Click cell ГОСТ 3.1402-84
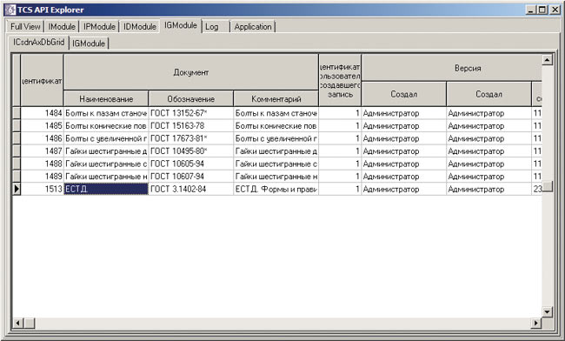This screenshot has height=341, width=565. [x=191, y=189]
